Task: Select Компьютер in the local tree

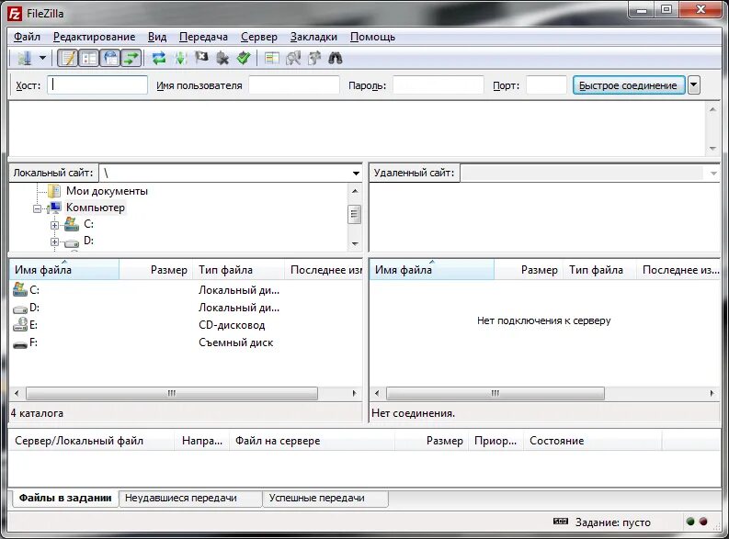Action: 96,208
